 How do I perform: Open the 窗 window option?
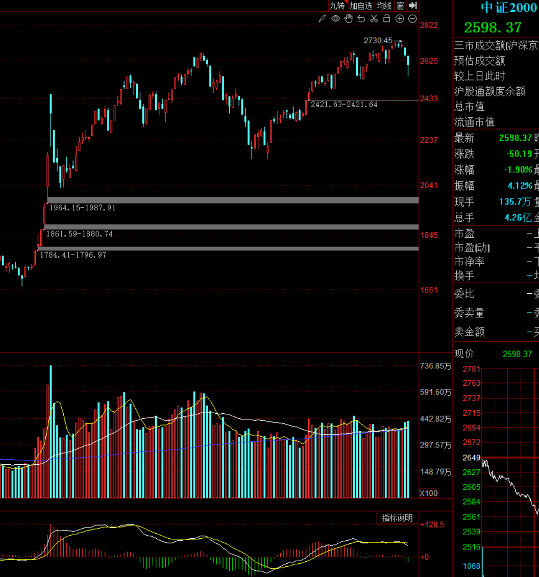click(x=400, y=6)
